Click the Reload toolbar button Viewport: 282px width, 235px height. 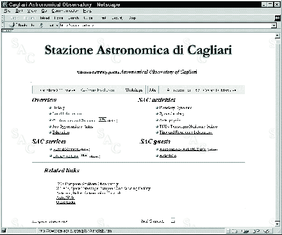click(45, 18)
